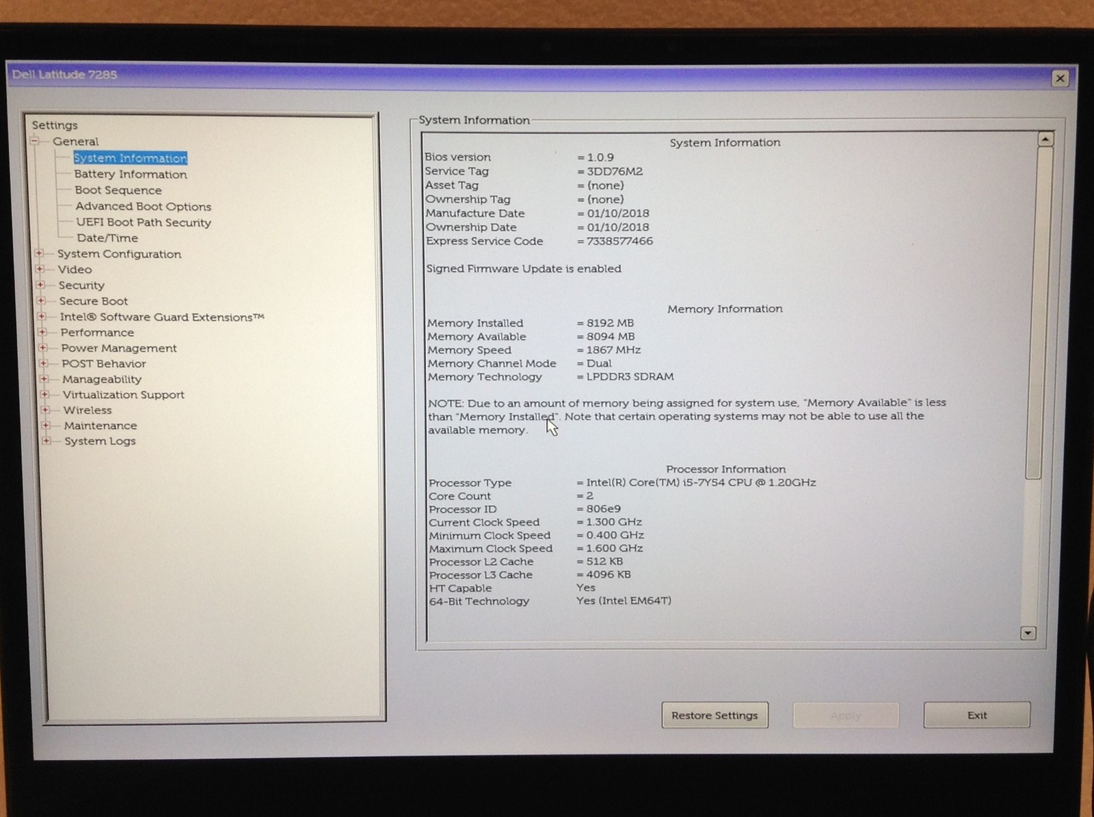
Task: Expand the Video settings node
Action: point(40,269)
